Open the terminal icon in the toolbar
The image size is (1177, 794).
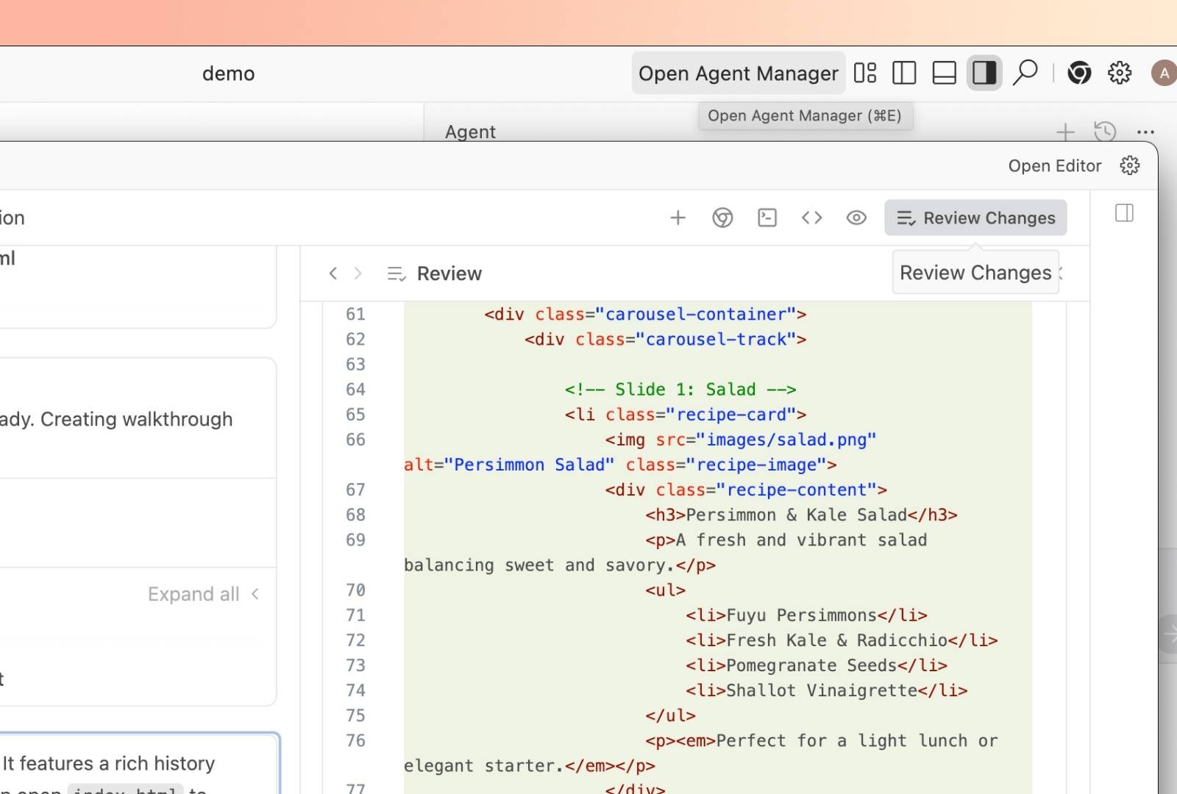click(x=767, y=218)
